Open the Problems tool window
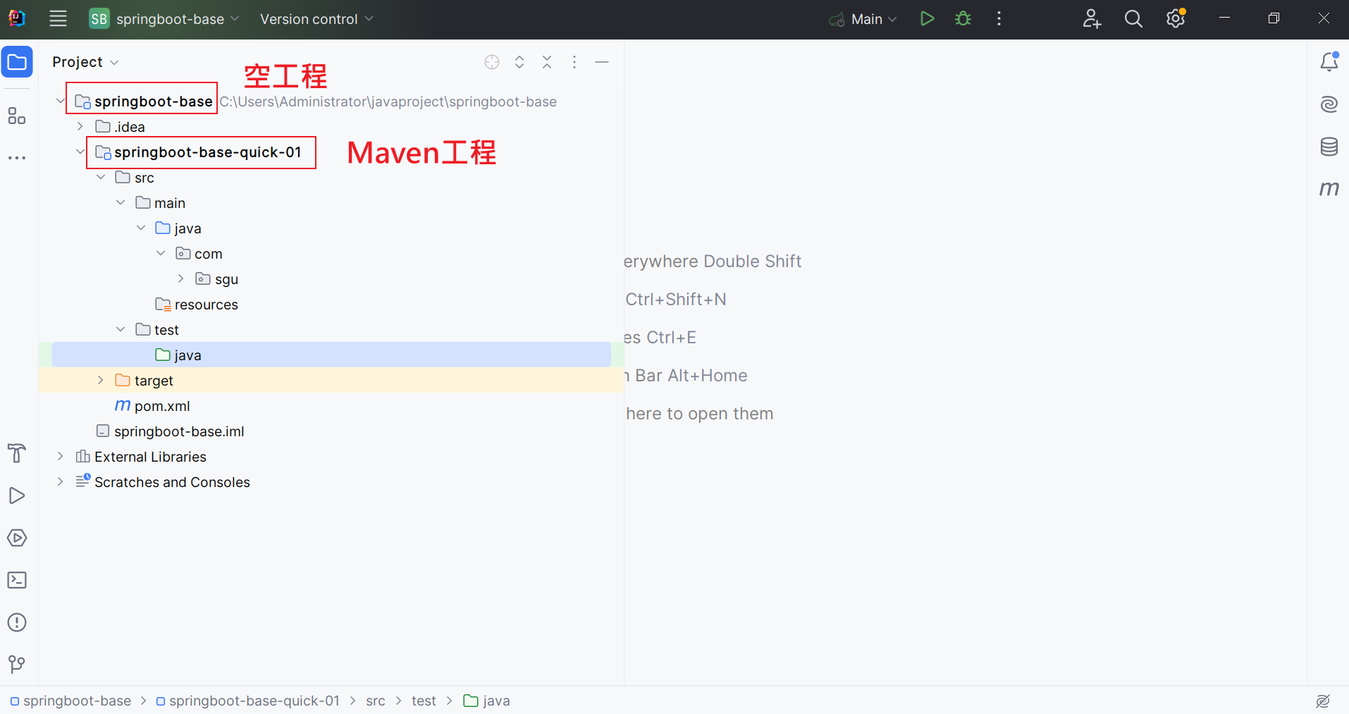The image size is (1349, 714). click(x=17, y=622)
